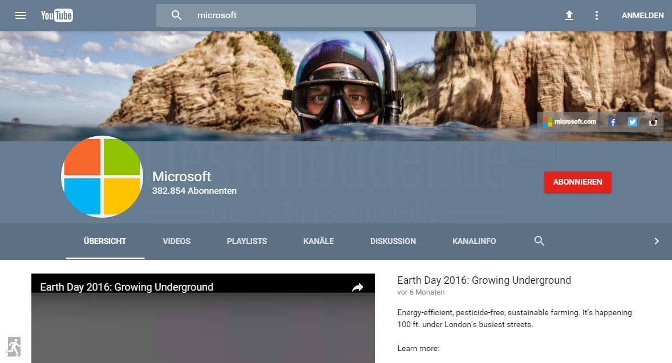Open Microsoft's Twitter page icon
Viewport: 672px width, 363px height.
point(632,122)
